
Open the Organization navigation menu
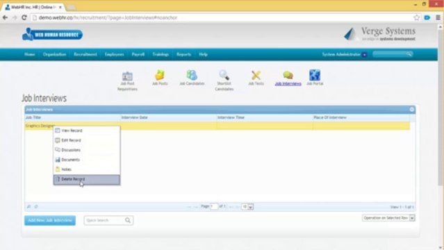click(54, 54)
